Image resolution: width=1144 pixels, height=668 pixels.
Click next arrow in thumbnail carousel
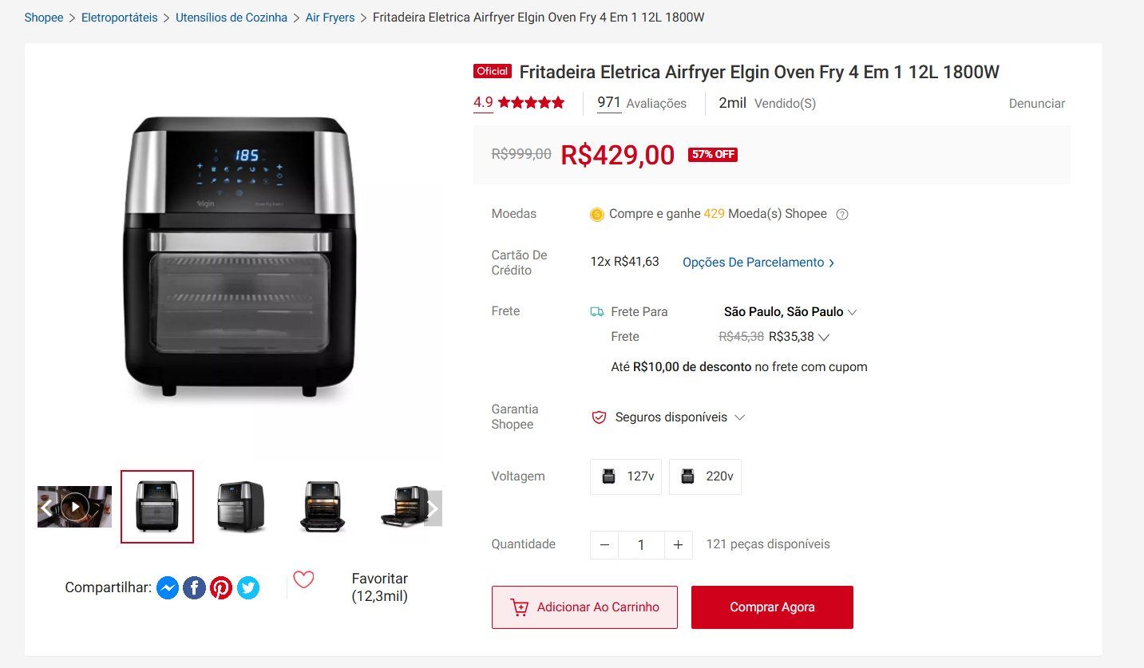coord(433,508)
